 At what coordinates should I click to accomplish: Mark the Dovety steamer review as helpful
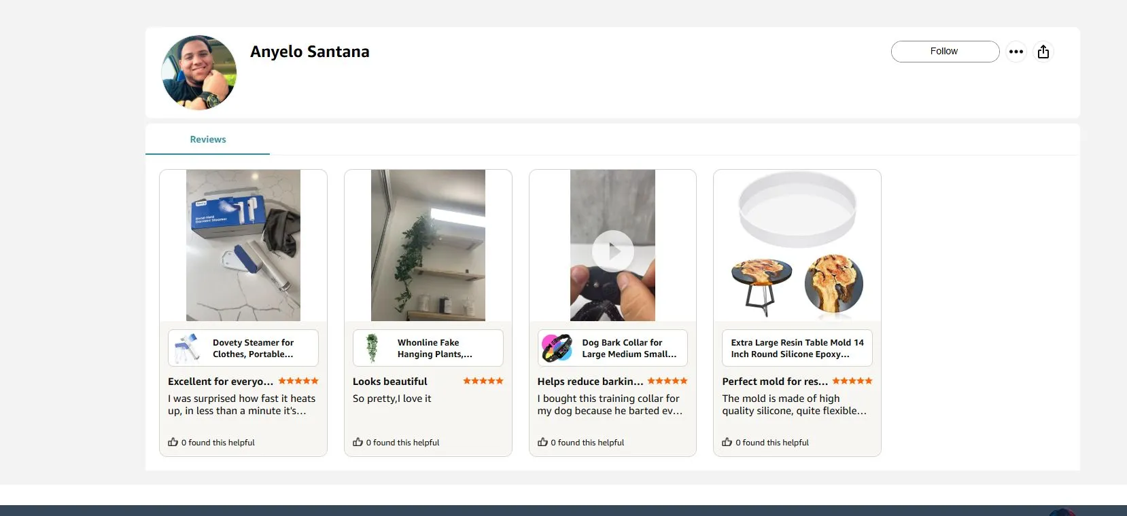tap(173, 442)
